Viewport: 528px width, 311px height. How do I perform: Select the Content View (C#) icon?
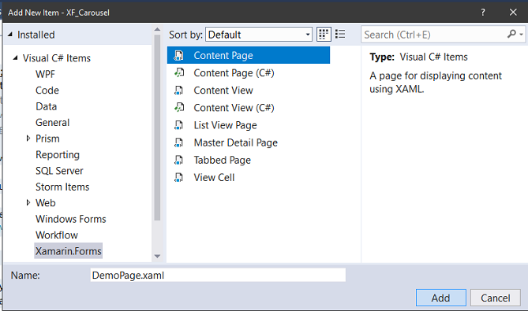(179, 108)
